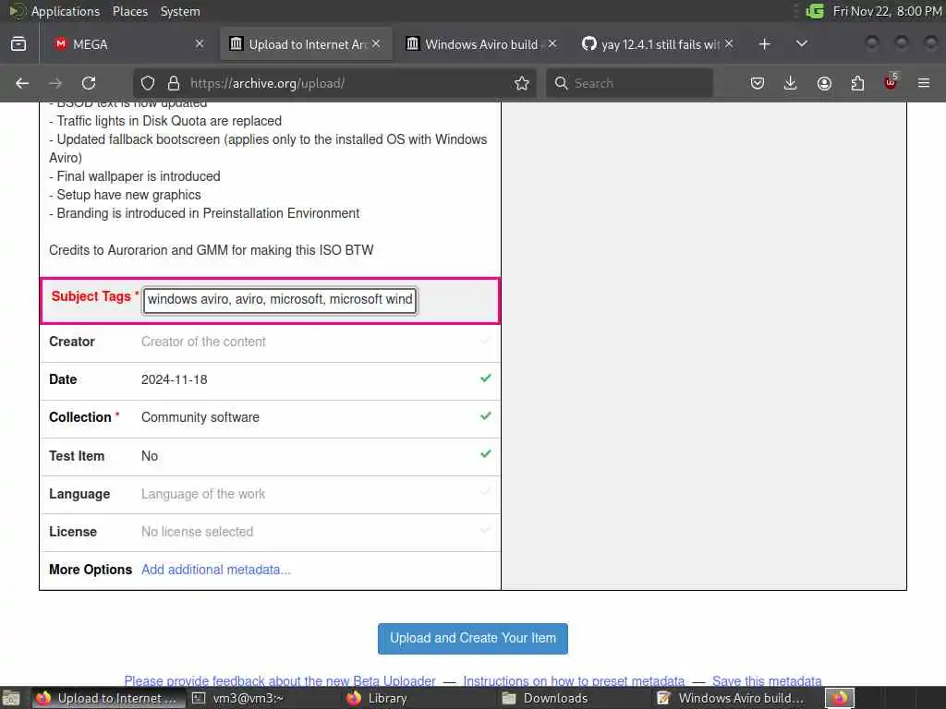Switch to the yay 12.4.1 tab
946x709 pixels.
(658, 44)
